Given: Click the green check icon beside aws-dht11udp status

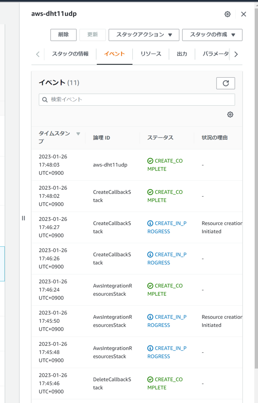Looking at the screenshot, I should coord(150,161).
